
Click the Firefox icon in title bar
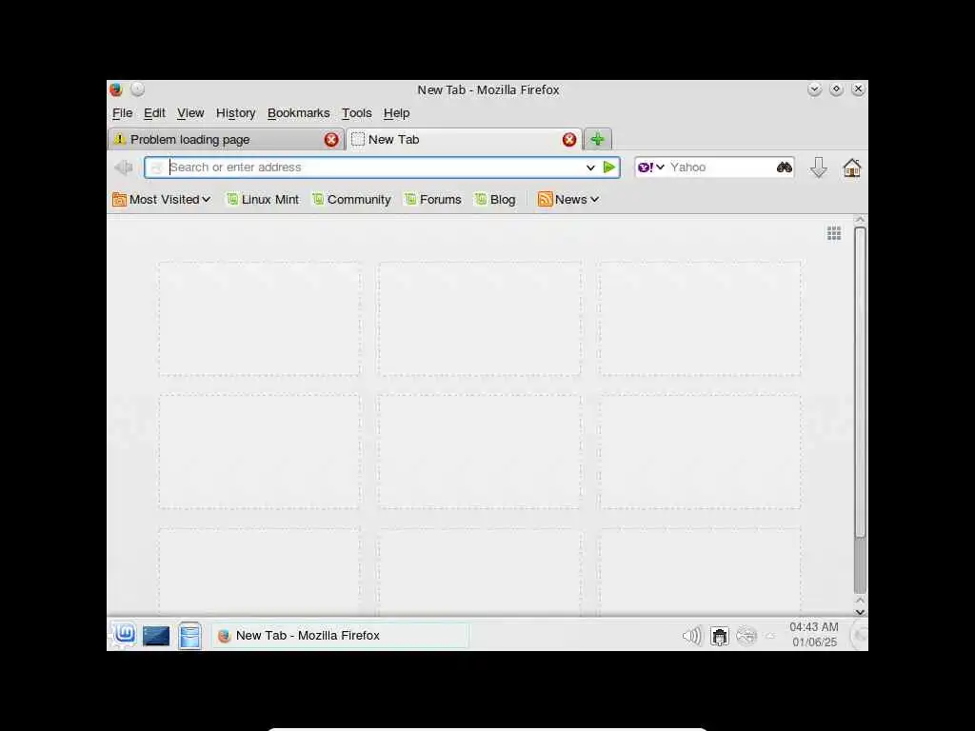tap(115, 89)
